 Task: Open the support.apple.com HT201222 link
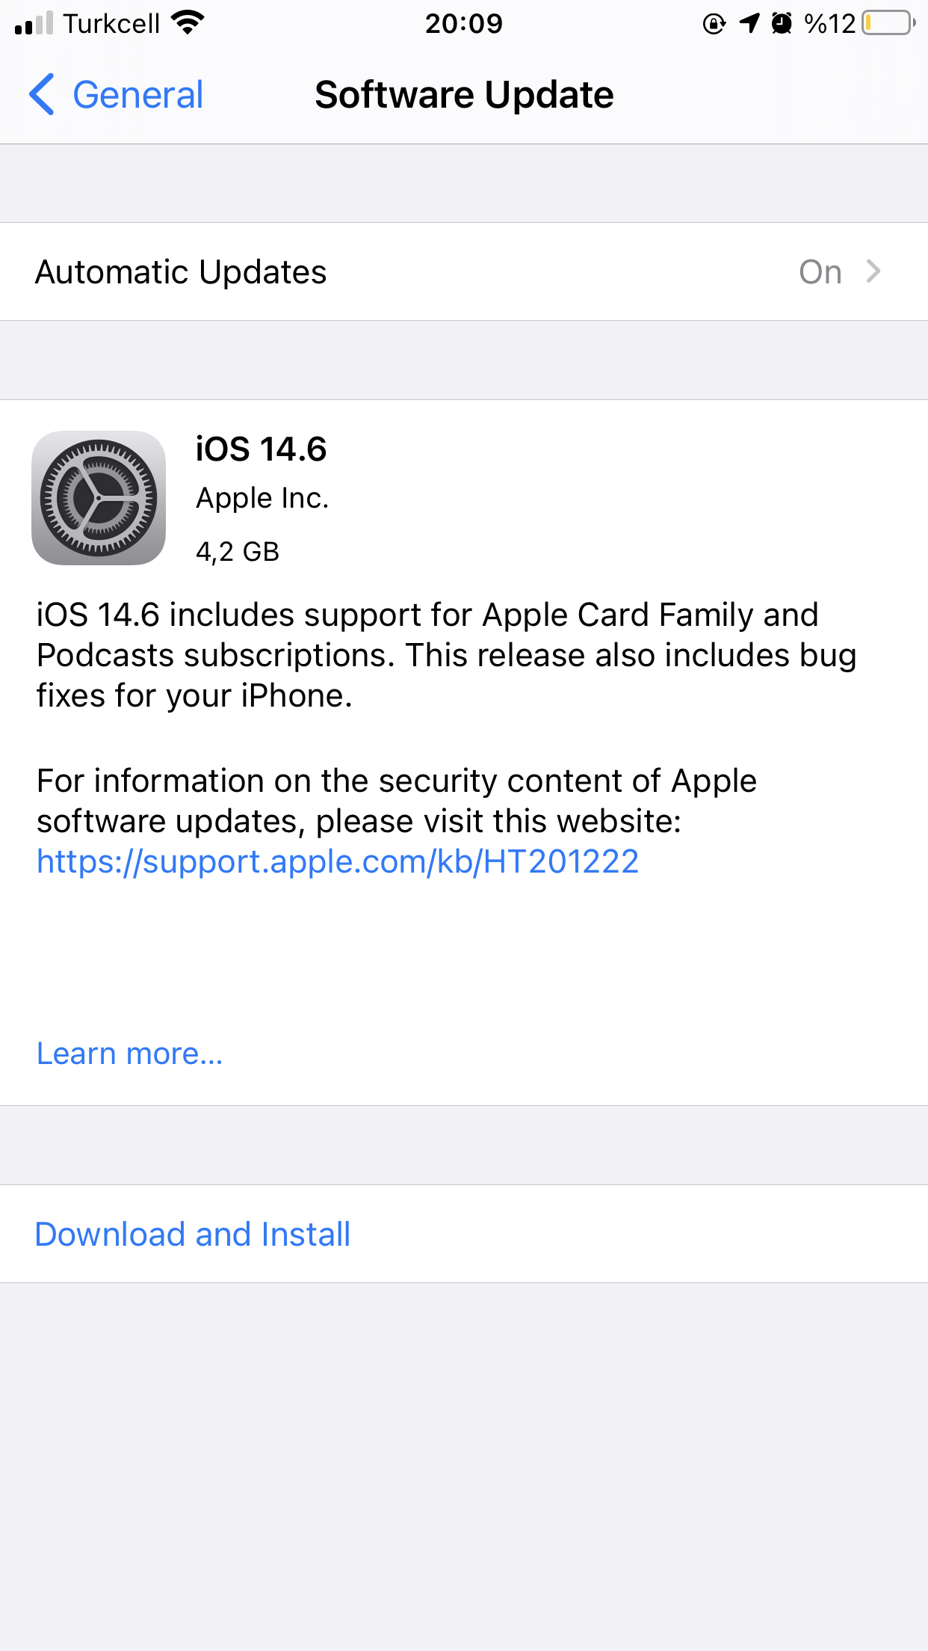point(338,861)
